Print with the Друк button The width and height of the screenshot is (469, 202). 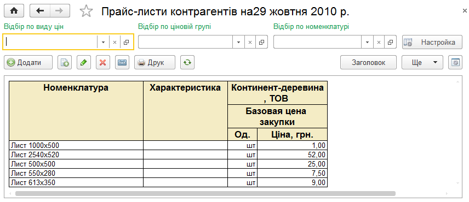(155, 63)
